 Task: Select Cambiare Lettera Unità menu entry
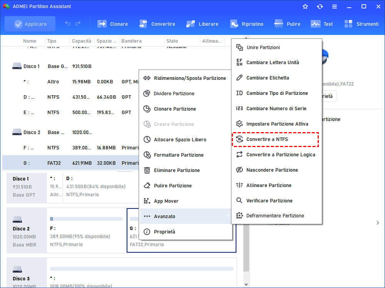click(276, 63)
